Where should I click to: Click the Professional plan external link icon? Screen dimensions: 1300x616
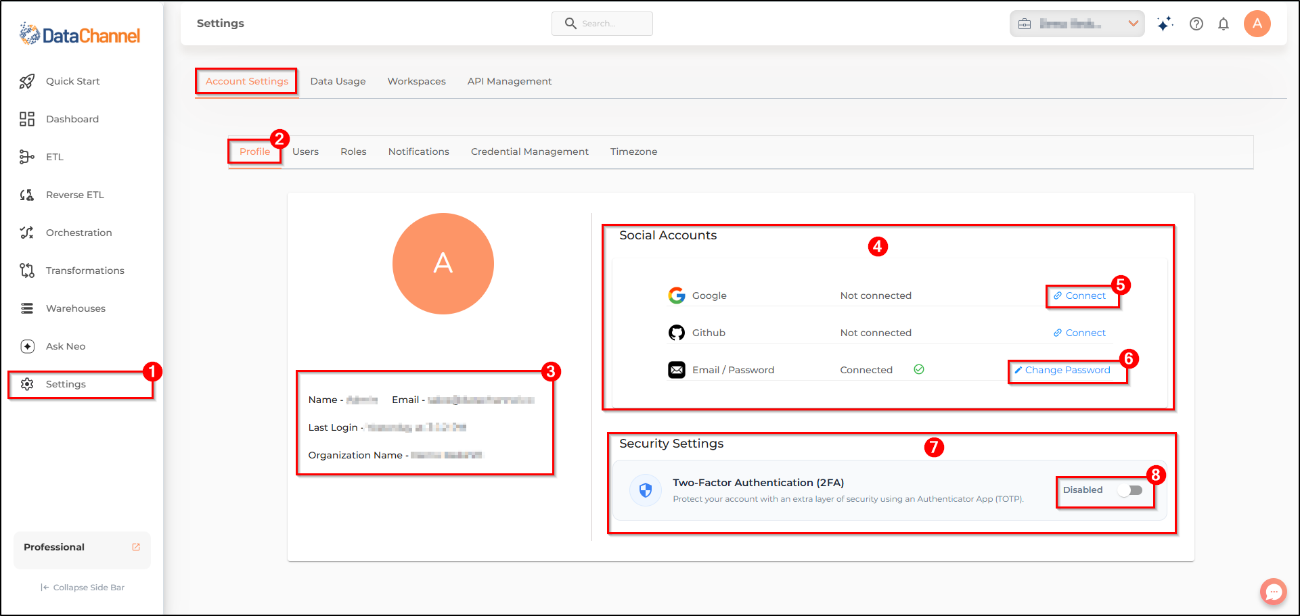[x=136, y=547]
